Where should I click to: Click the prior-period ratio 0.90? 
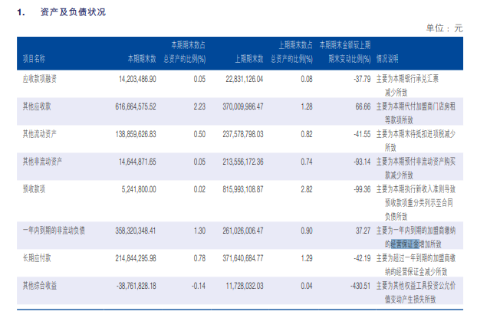[307, 231]
